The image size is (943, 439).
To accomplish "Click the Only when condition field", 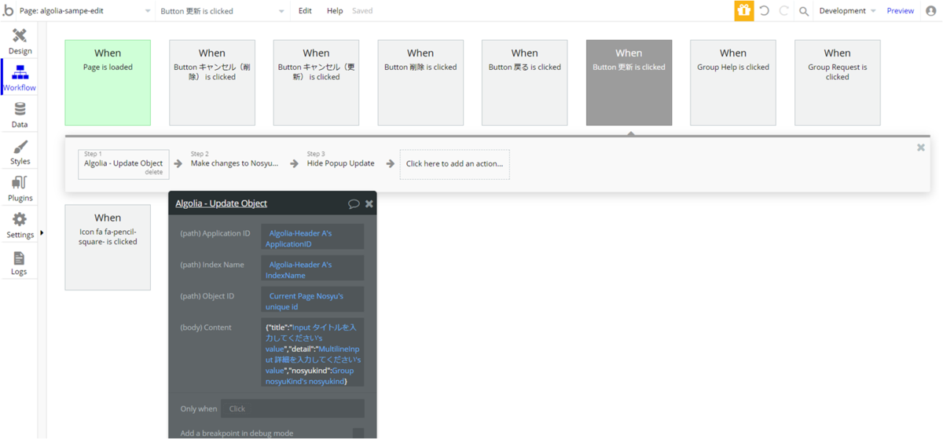I will [x=292, y=408].
